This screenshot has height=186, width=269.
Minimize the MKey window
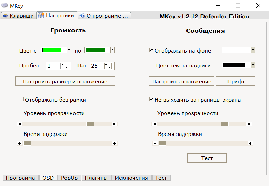coord(218,6)
